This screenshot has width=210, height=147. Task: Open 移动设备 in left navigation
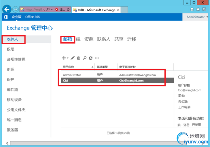click(x=14, y=100)
